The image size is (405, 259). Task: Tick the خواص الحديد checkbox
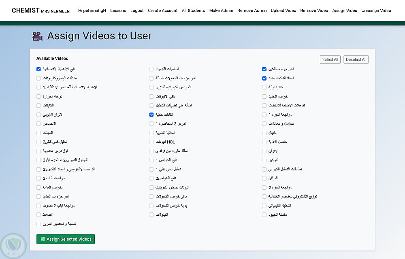click(x=264, y=96)
